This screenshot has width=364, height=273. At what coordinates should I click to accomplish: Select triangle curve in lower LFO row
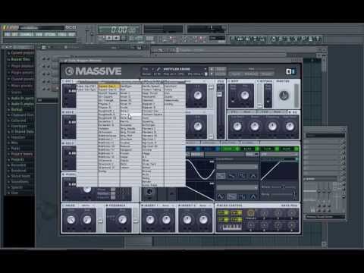click(253, 196)
